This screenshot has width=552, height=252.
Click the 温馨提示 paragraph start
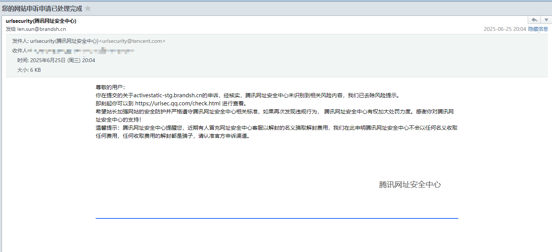(108, 128)
